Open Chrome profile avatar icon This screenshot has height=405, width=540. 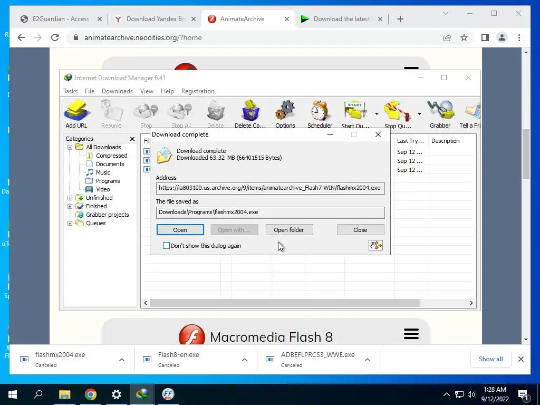[502, 37]
